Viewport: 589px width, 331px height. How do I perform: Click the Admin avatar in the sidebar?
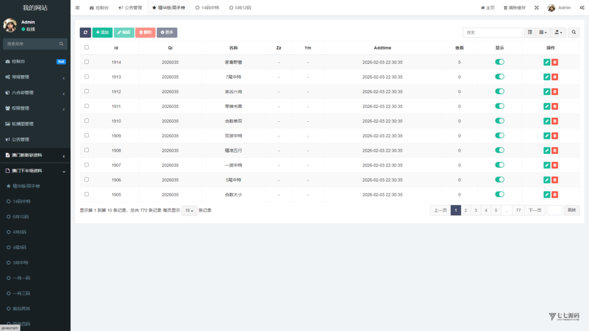[x=10, y=25]
